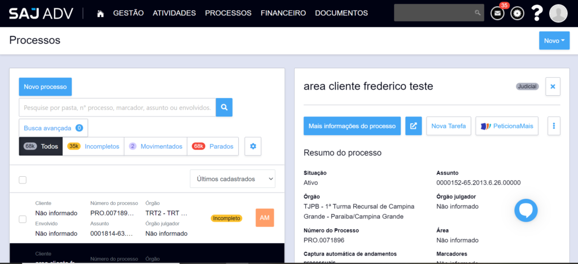The width and height of the screenshot is (578, 264).
Task: Open the GESTÃO menu
Action: pyautogui.click(x=128, y=14)
